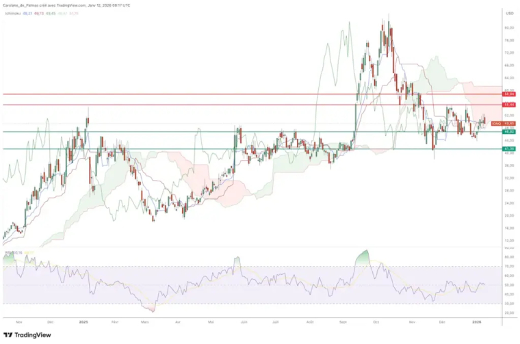
Task: Click the green 46,82 support price label
Action: pos(509,132)
